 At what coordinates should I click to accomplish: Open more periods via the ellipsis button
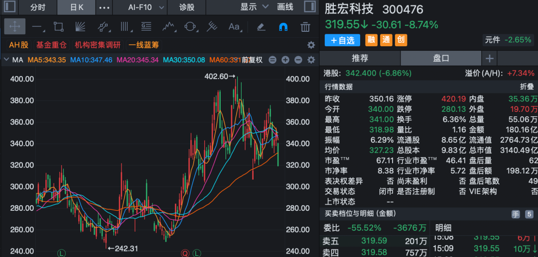tap(104, 7)
